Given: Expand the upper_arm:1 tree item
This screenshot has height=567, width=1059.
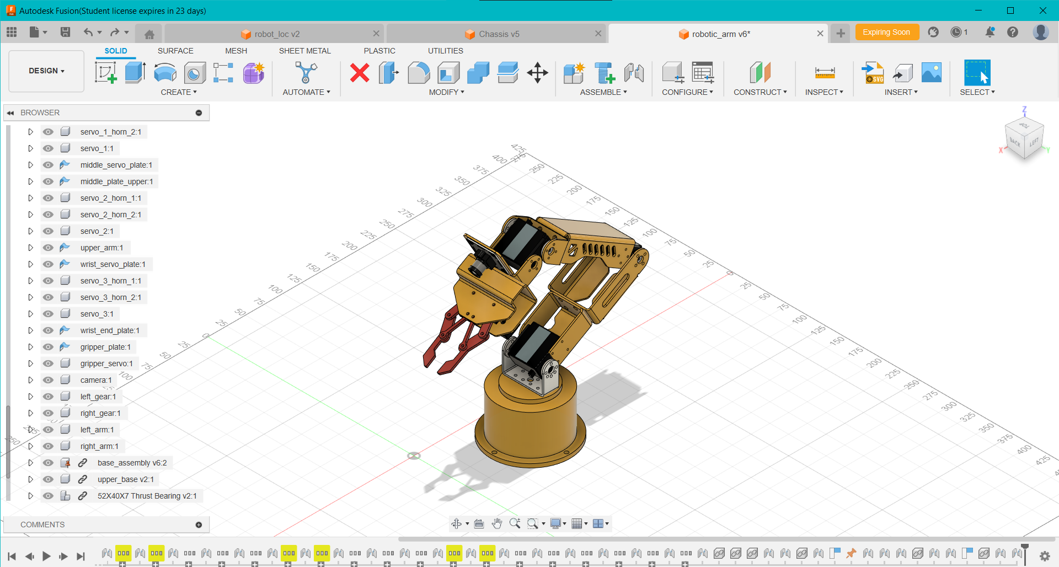Looking at the screenshot, I should pyautogui.click(x=30, y=247).
